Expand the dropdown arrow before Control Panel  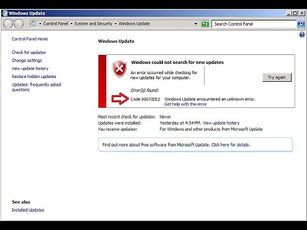click(x=40, y=24)
